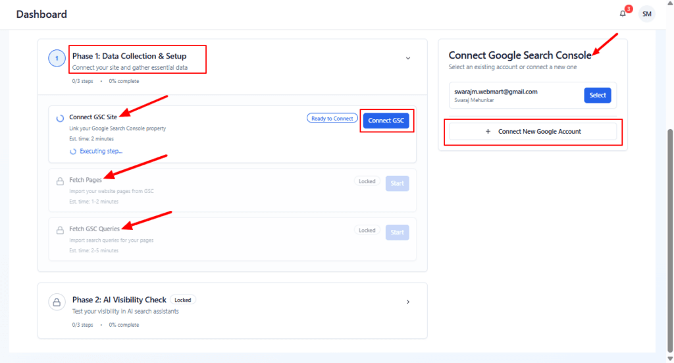Collapse Phase 1 using the chevron

pyautogui.click(x=407, y=59)
